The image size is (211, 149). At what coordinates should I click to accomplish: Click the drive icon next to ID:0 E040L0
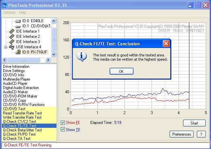pos(18,21)
